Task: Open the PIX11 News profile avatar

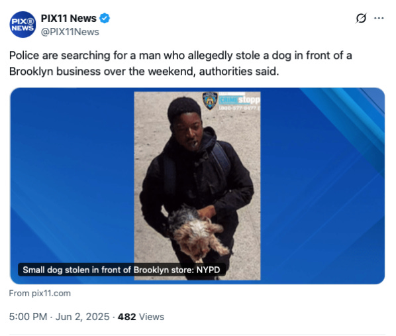Action: [23, 25]
